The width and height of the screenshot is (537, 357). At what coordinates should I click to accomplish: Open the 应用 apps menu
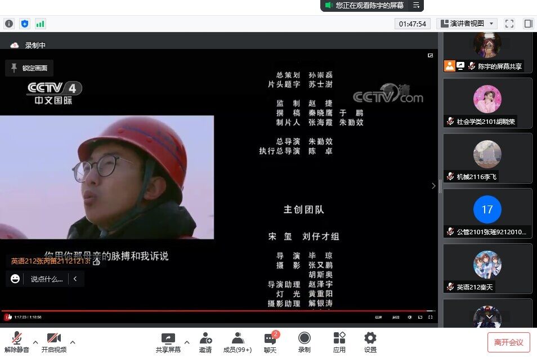pos(339,342)
